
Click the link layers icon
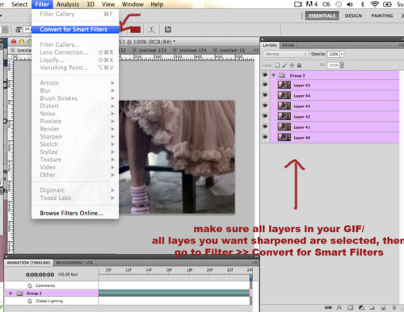pyautogui.click(x=328, y=308)
